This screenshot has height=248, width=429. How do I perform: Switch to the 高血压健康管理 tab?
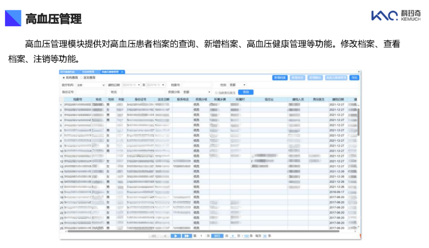coord(110,72)
